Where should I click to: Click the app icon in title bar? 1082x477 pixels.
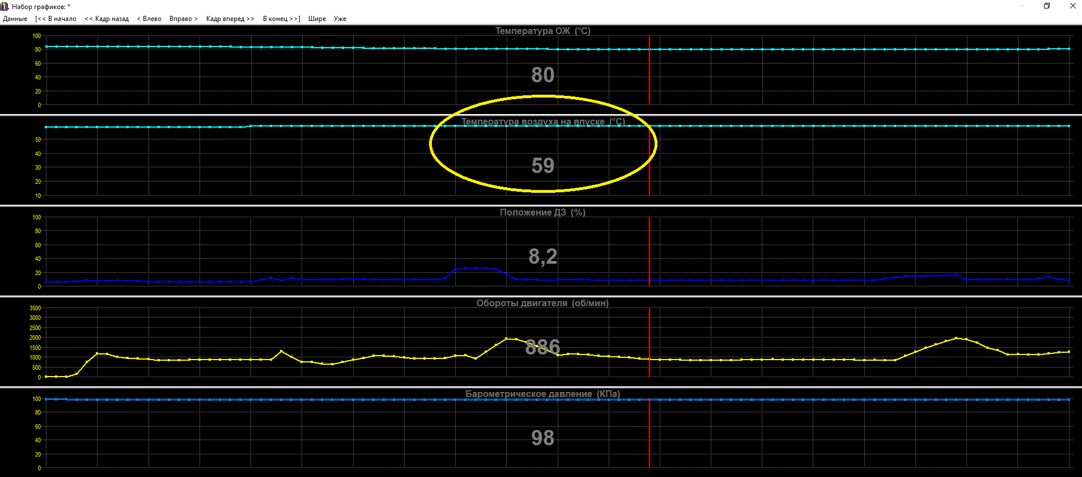point(5,6)
